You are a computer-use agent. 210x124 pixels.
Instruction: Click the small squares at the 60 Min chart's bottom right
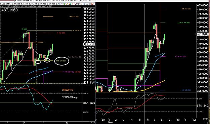click(92, 122)
